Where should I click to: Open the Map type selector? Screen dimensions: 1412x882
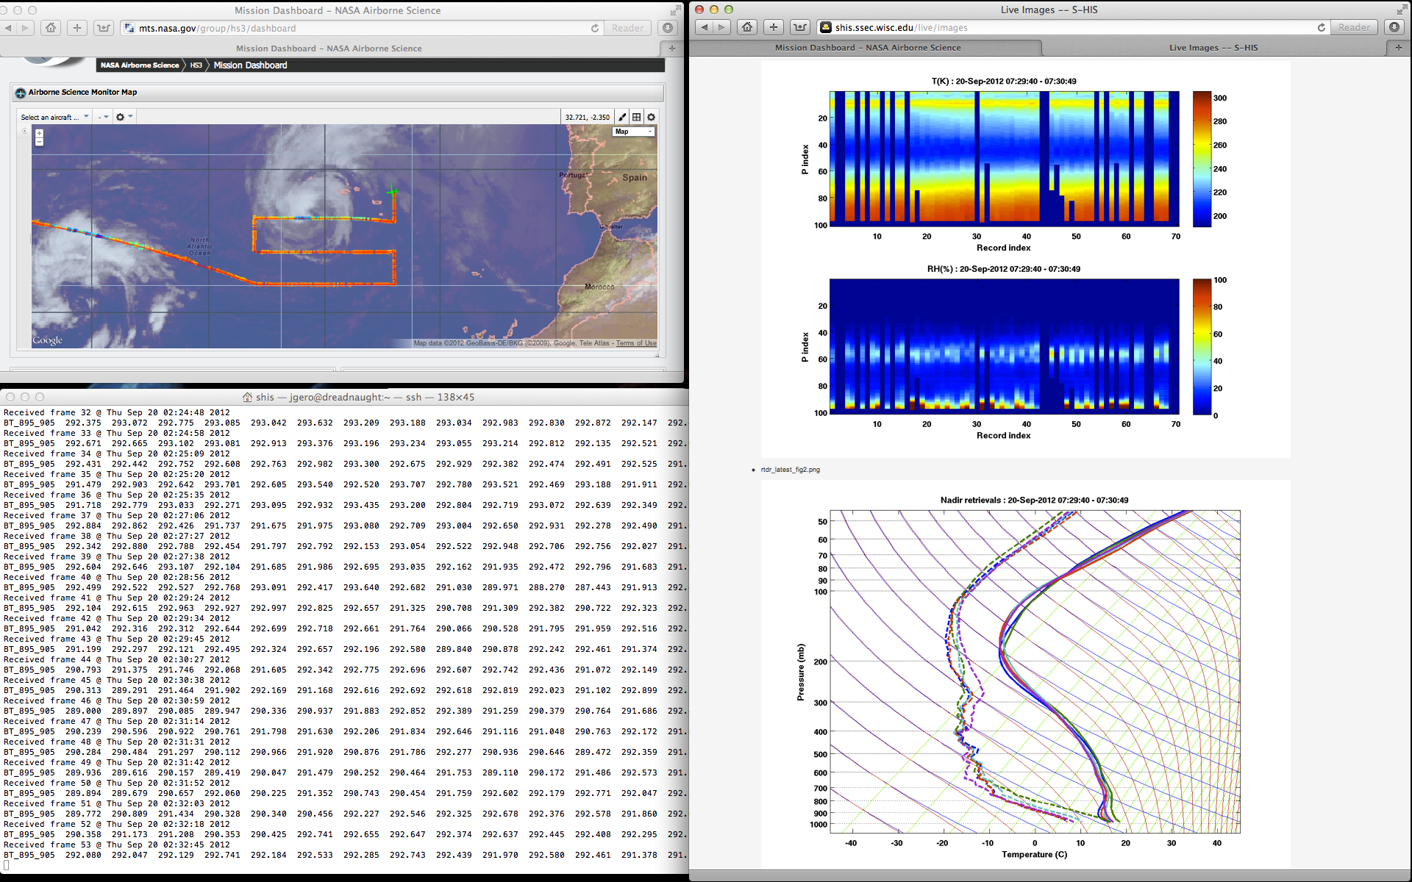[x=633, y=132]
